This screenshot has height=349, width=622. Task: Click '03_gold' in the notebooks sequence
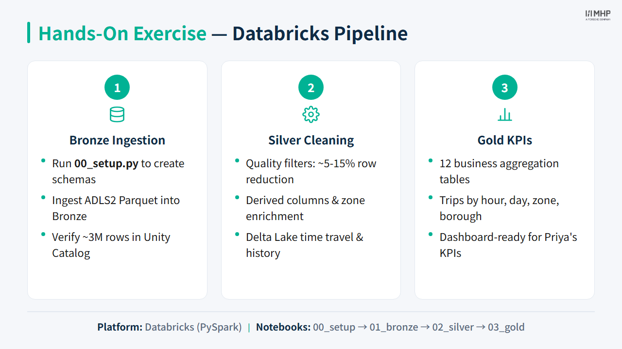pos(506,327)
